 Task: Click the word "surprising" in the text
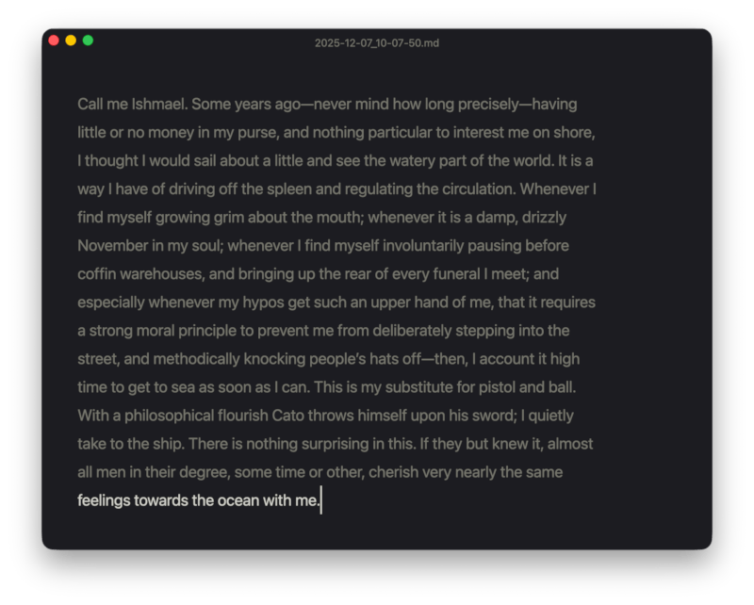(x=315, y=444)
